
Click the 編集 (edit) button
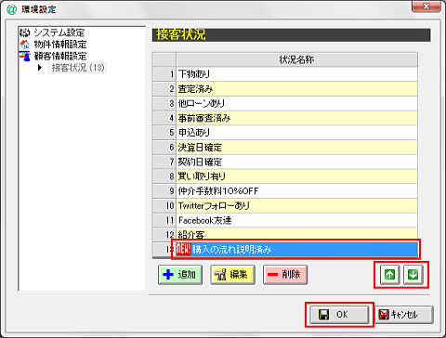click(x=232, y=275)
